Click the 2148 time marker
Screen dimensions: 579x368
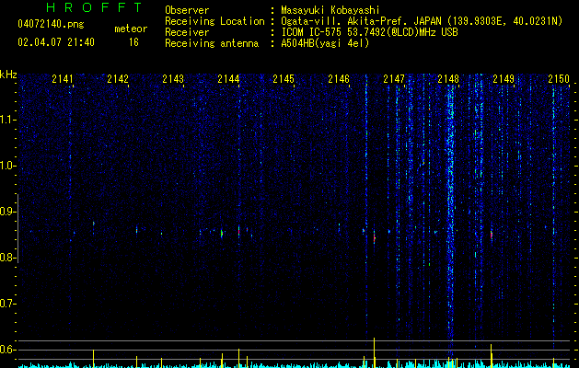448,78
